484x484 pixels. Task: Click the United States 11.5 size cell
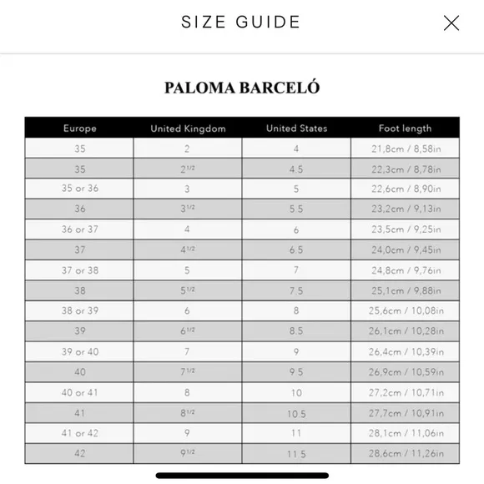click(x=296, y=453)
